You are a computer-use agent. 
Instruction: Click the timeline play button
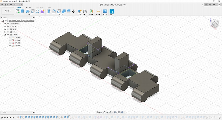click(x=7, y=118)
